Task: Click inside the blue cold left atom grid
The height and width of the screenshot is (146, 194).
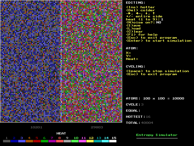Action: tap(30, 61)
